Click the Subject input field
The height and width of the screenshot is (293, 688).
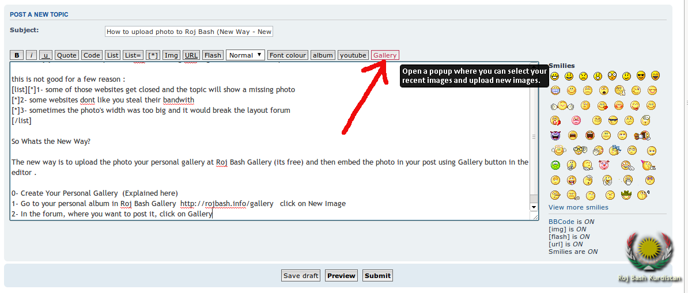pos(189,32)
